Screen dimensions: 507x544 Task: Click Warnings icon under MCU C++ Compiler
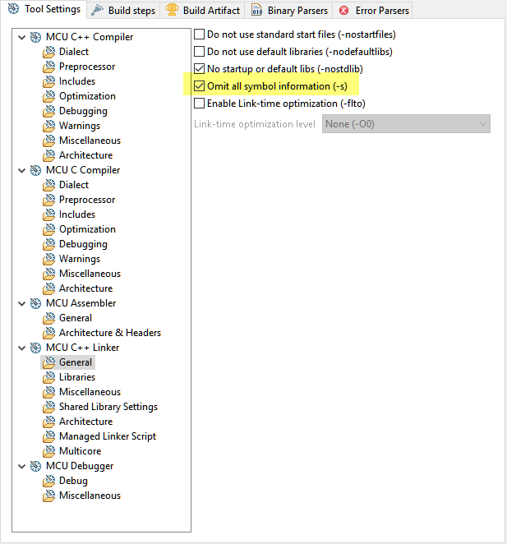pyautogui.click(x=49, y=126)
